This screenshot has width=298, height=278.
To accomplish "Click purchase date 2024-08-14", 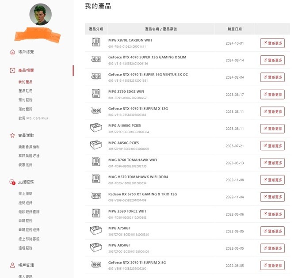I will pyautogui.click(x=235, y=60).
